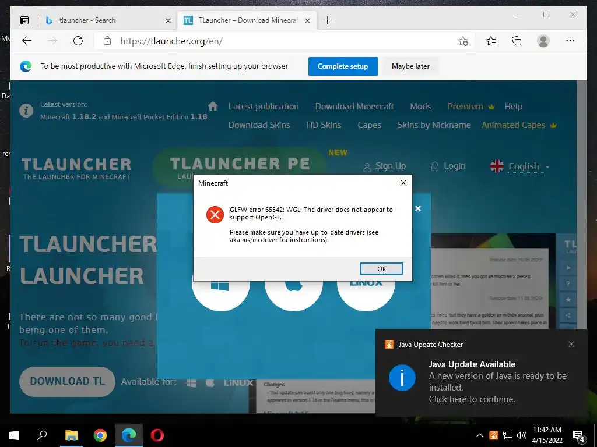Open the Premium menu item

click(470, 107)
